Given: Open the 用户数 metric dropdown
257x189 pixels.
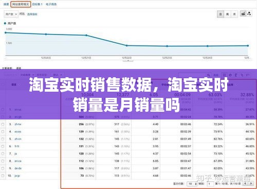Looking at the screenshot, I should (11, 14).
